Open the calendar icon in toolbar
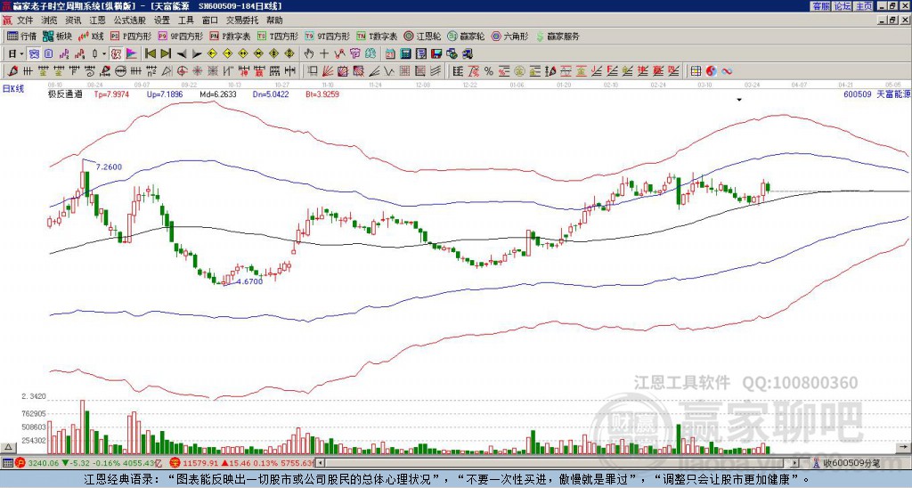Image resolution: width=912 pixels, height=488 pixels. pos(390,54)
